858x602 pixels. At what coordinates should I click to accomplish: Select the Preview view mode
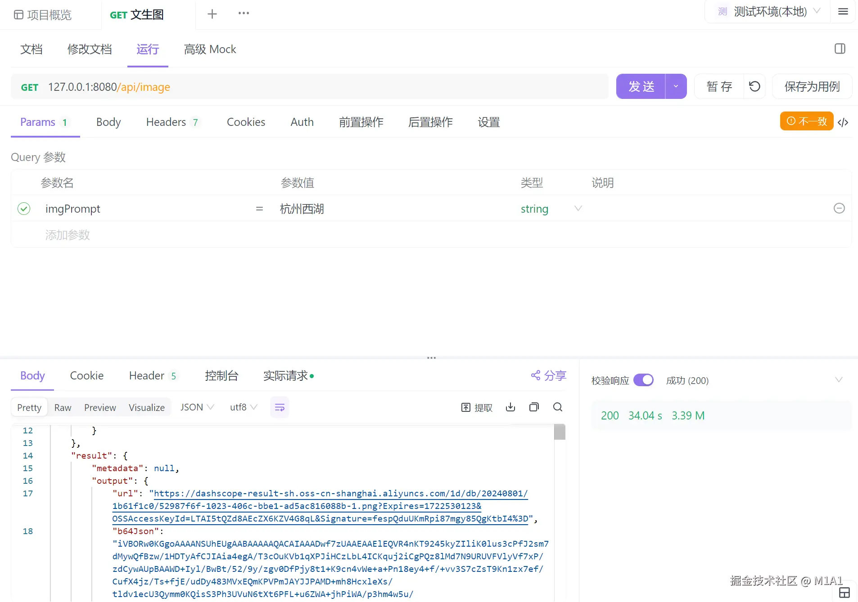(x=100, y=407)
